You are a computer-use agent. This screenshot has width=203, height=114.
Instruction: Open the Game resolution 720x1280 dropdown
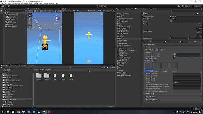[x=81, y=11]
